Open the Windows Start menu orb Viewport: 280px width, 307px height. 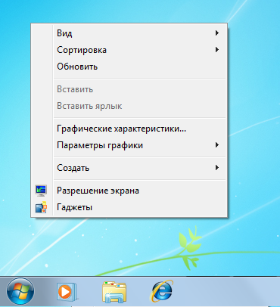(20, 291)
